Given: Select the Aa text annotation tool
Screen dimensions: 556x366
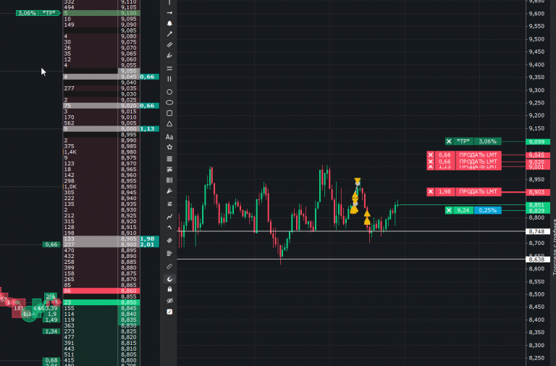Looking at the screenshot, I should (x=169, y=137).
